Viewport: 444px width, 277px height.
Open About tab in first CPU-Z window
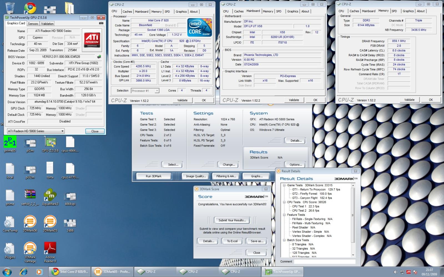(194, 12)
